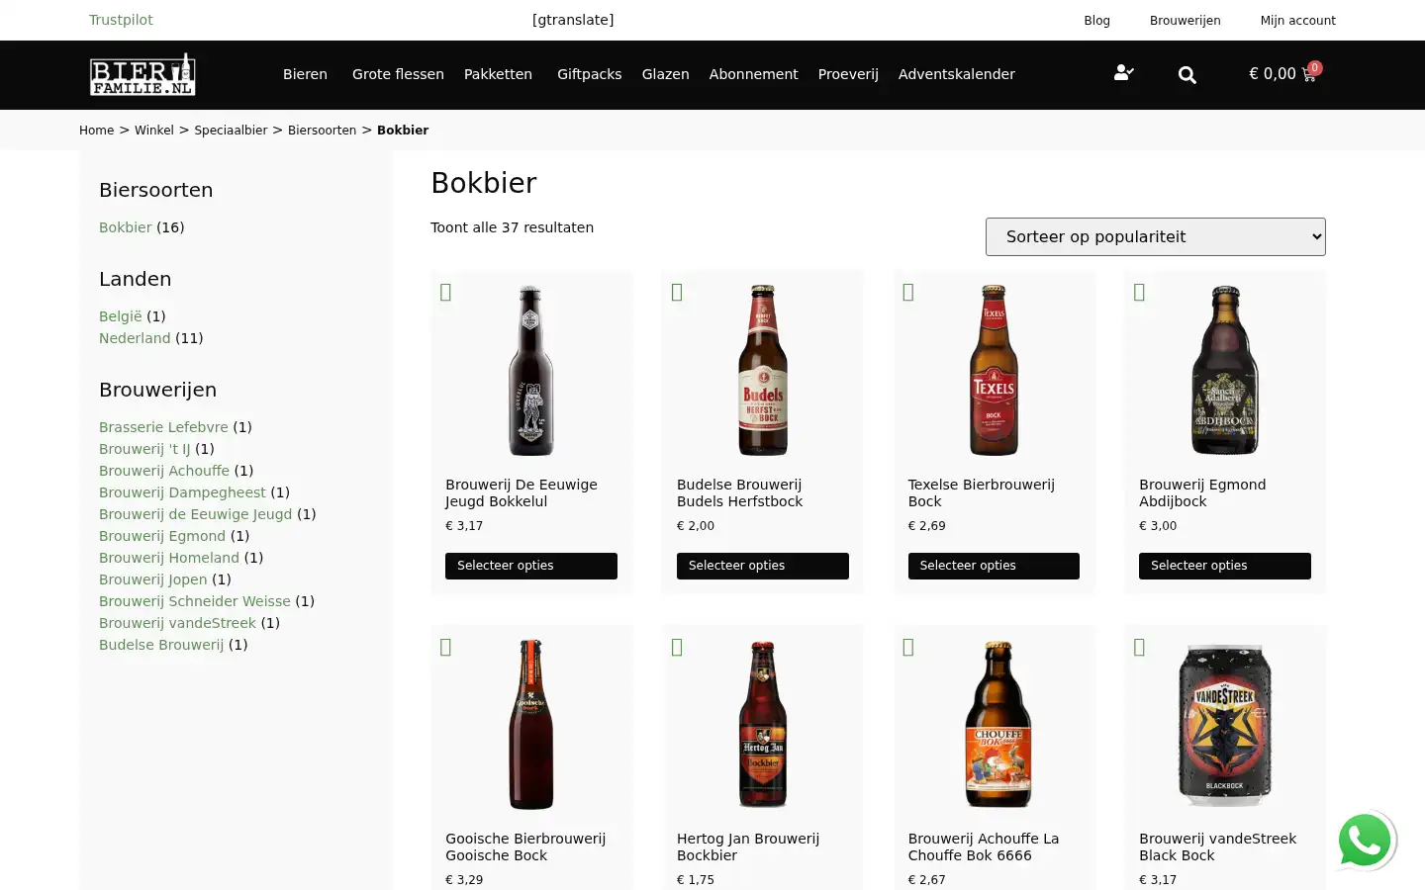Image resolution: width=1425 pixels, height=890 pixels.
Task: Open Mijn account link
Action: tap(1297, 21)
